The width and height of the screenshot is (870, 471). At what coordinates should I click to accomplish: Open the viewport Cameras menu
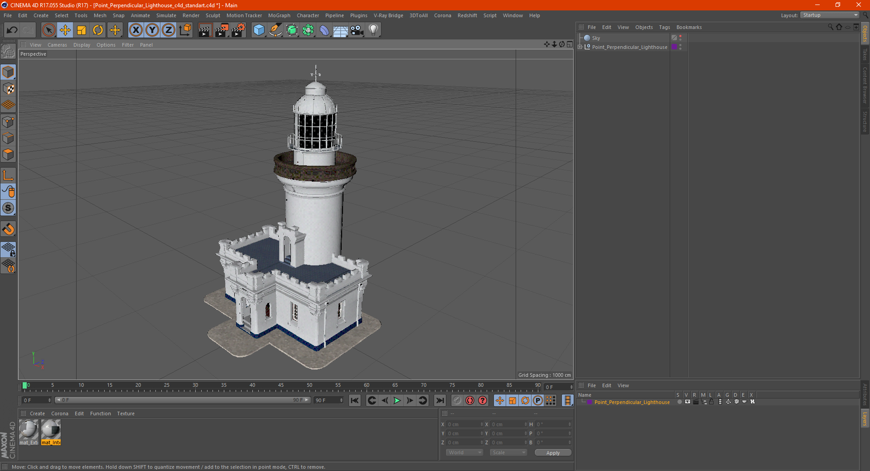[57, 45]
